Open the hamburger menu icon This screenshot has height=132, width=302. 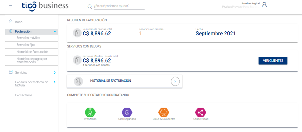click(x=11, y=4)
